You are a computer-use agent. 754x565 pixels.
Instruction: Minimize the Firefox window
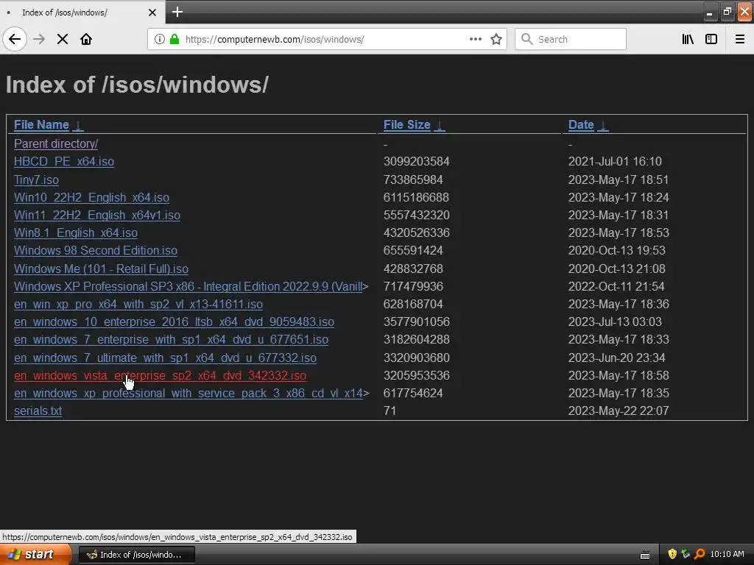click(709, 13)
